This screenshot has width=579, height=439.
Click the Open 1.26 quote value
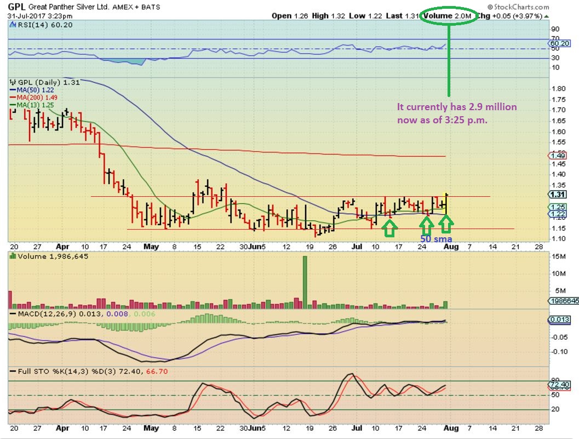tap(290, 16)
